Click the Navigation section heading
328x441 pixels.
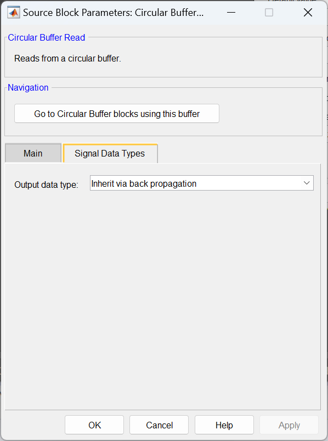pyautogui.click(x=28, y=87)
